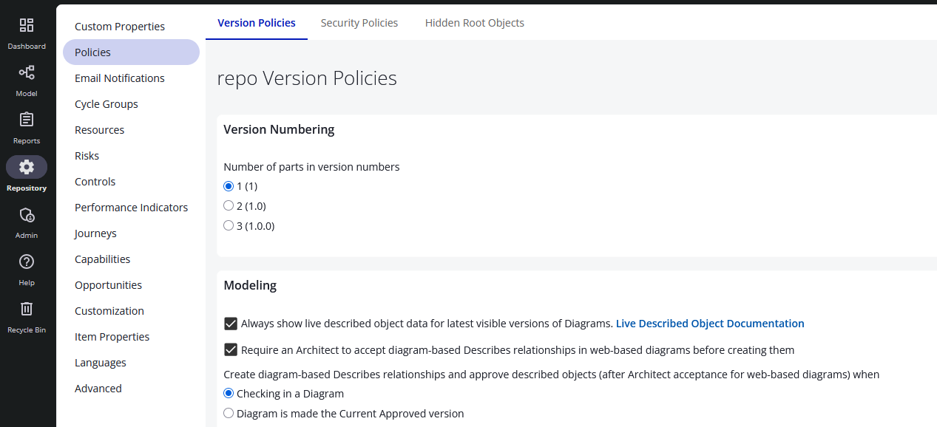Click the Performance Indicators entry

point(131,207)
